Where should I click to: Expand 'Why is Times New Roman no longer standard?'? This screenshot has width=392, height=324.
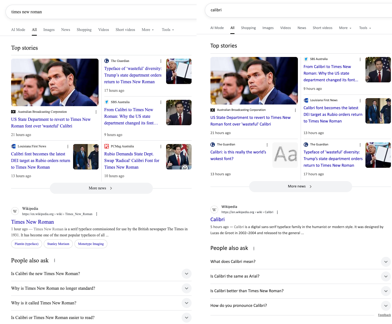pyautogui.click(x=101, y=288)
